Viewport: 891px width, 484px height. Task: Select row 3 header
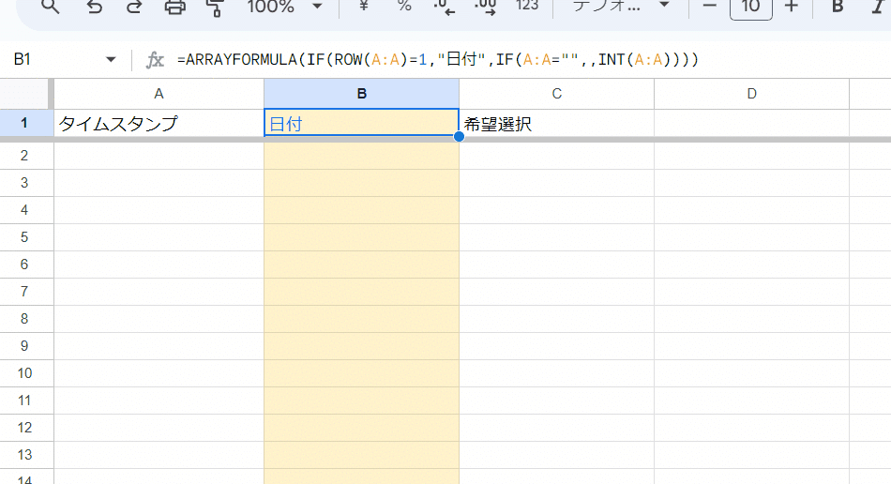24,183
